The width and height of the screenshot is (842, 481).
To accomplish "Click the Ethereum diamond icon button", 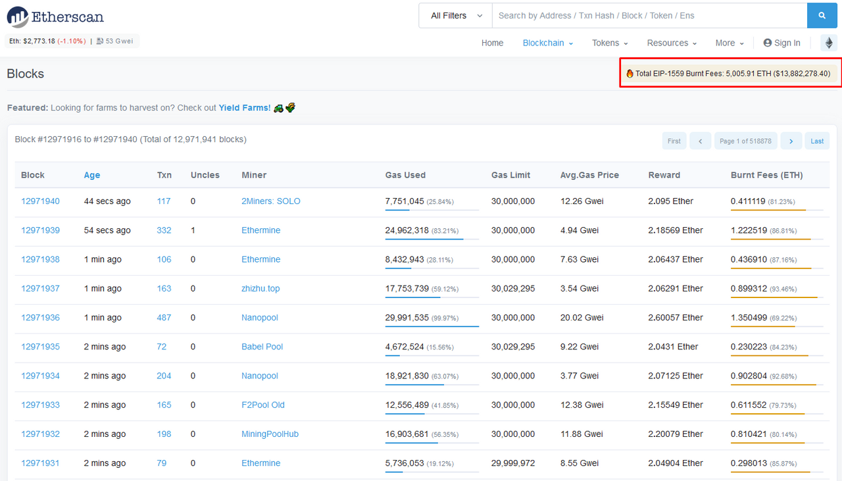I will (829, 43).
